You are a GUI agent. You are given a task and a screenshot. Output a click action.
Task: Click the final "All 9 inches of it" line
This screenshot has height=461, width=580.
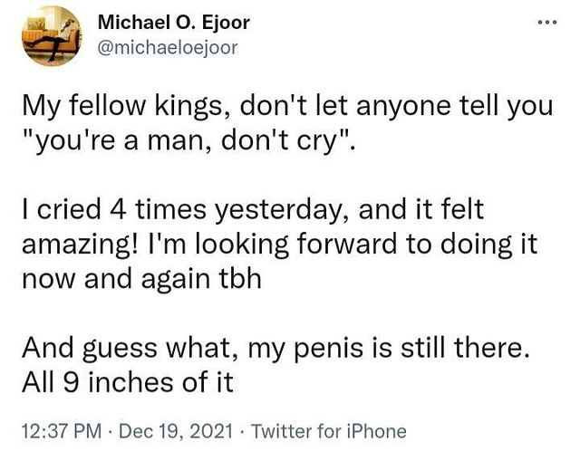tap(127, 381)
